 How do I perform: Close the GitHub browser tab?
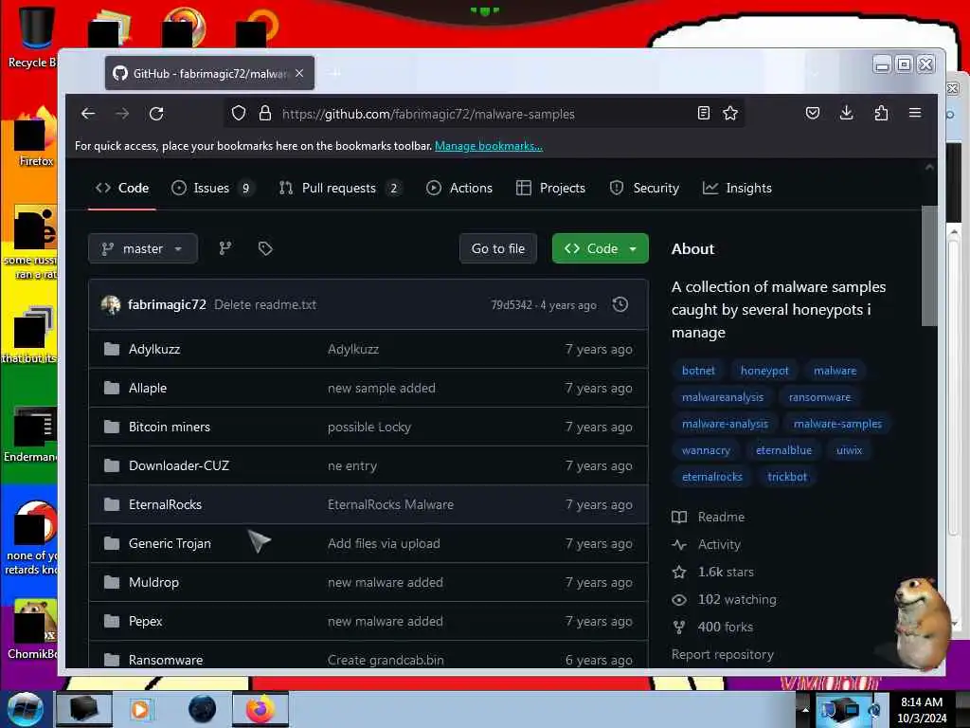coord(299,73)
